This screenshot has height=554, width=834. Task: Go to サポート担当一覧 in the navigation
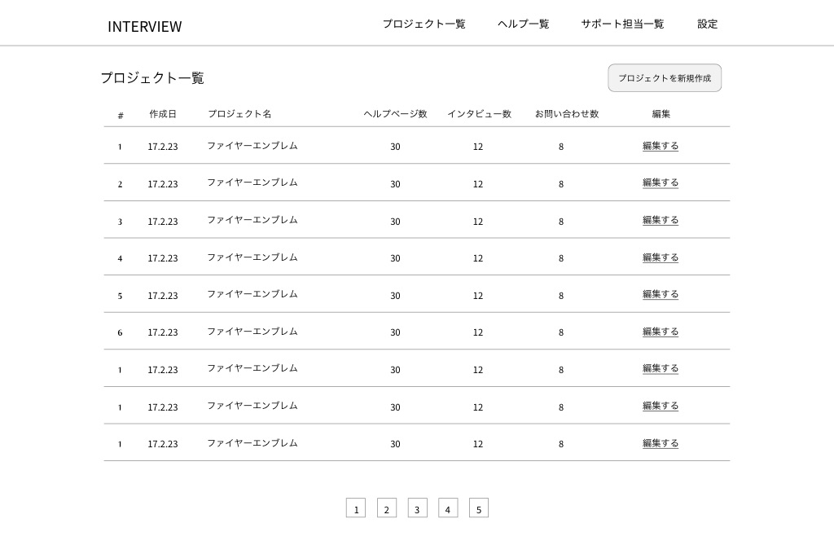[x=622, y=24]
